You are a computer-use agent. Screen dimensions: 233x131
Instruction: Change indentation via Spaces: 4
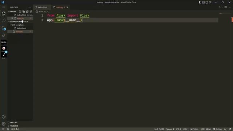tap(170, 129)
